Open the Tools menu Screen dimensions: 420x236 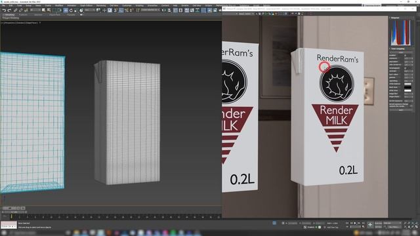tap(19, 5)
